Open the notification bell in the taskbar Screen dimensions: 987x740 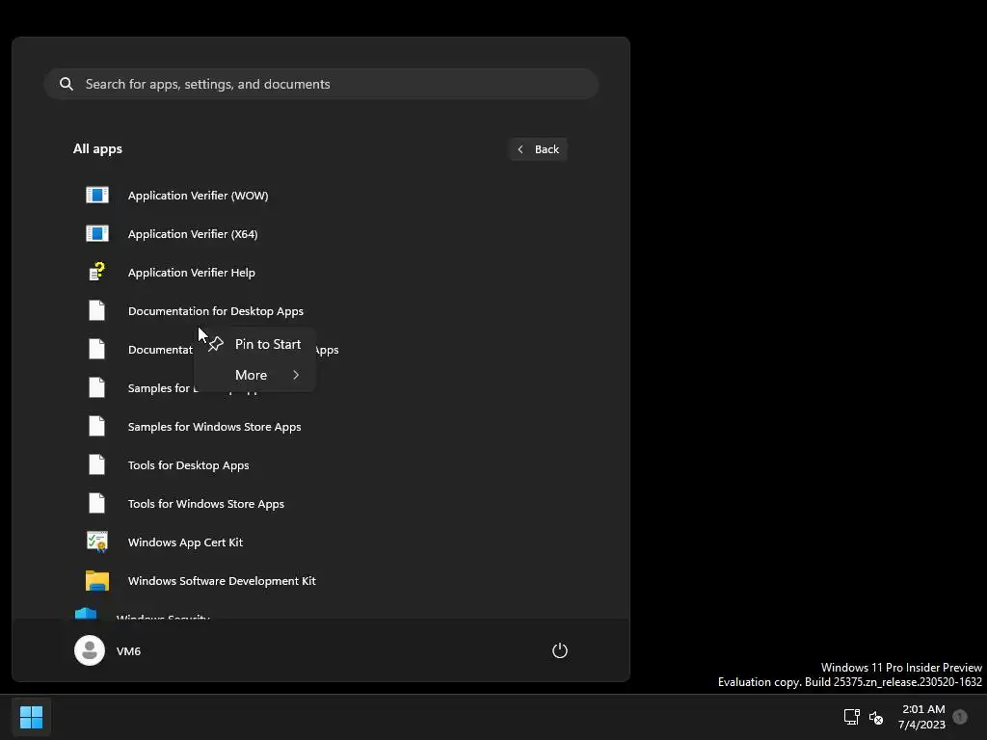pos(960,717)
